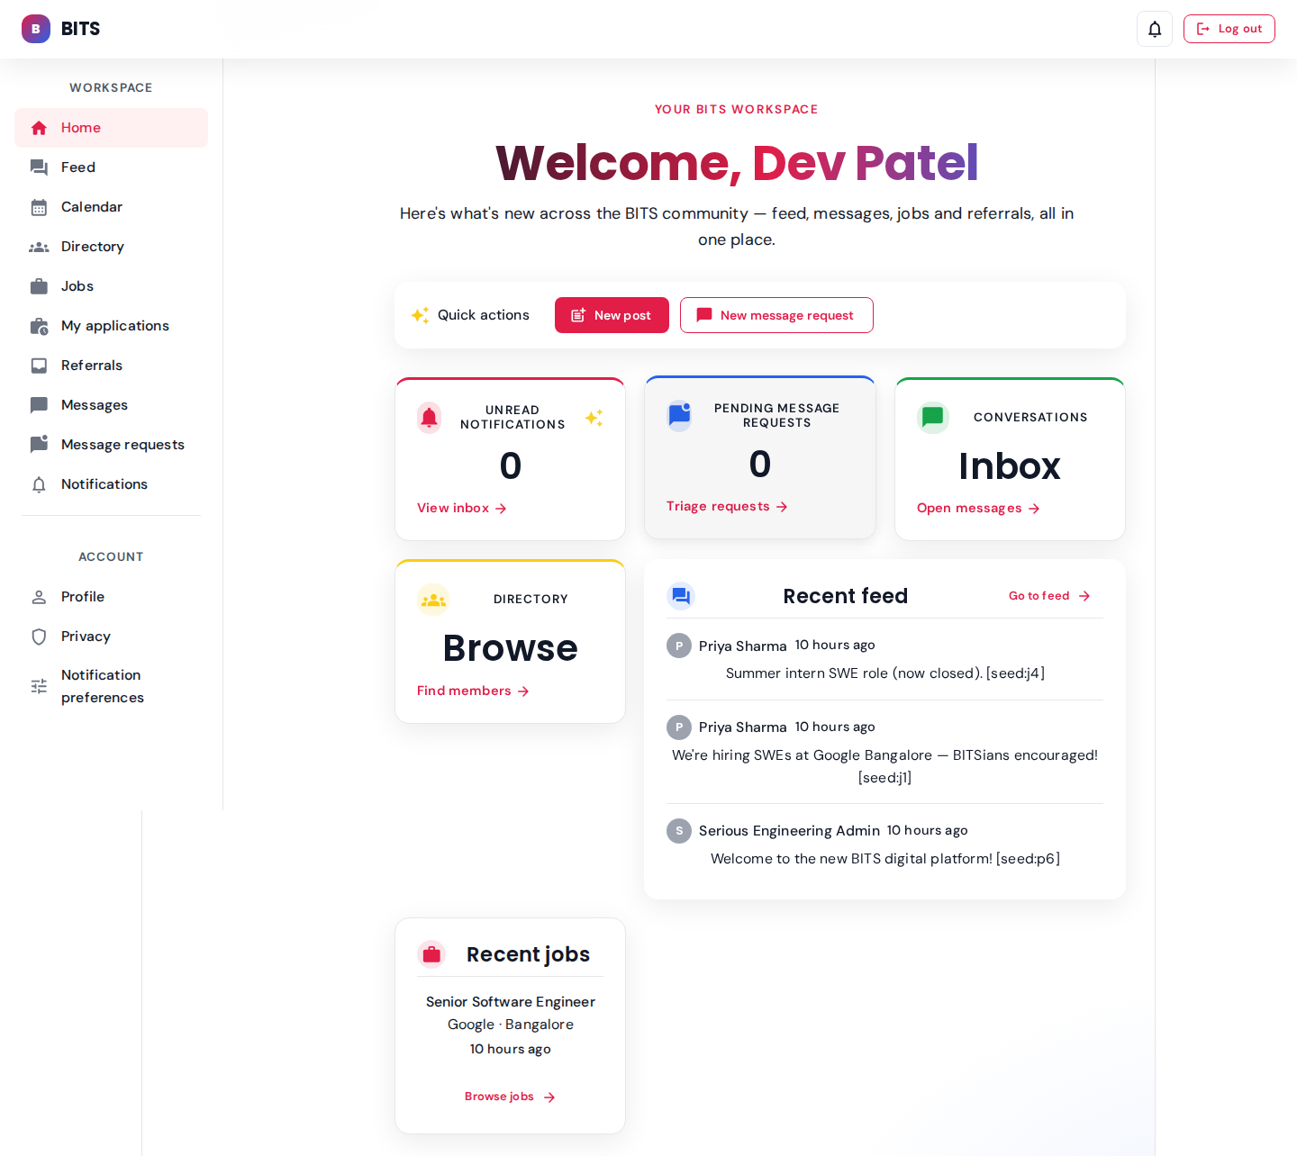Select Message requests in sidebar

coord(122,445)
